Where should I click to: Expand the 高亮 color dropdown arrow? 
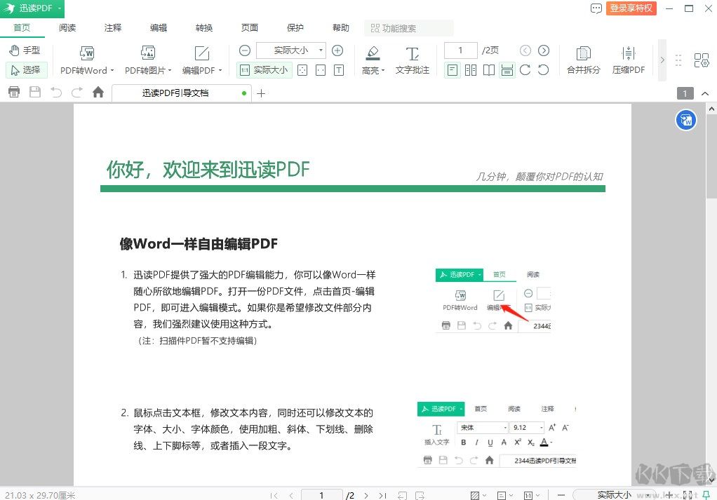[x=384, y=70]
